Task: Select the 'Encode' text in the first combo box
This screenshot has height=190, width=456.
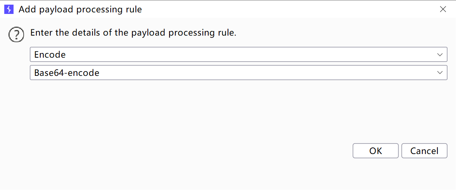Action: click(50, 55)
